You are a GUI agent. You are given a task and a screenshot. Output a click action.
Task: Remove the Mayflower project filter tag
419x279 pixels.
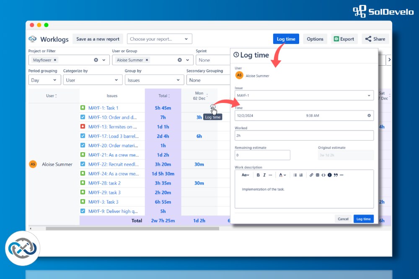click(55, 60)
